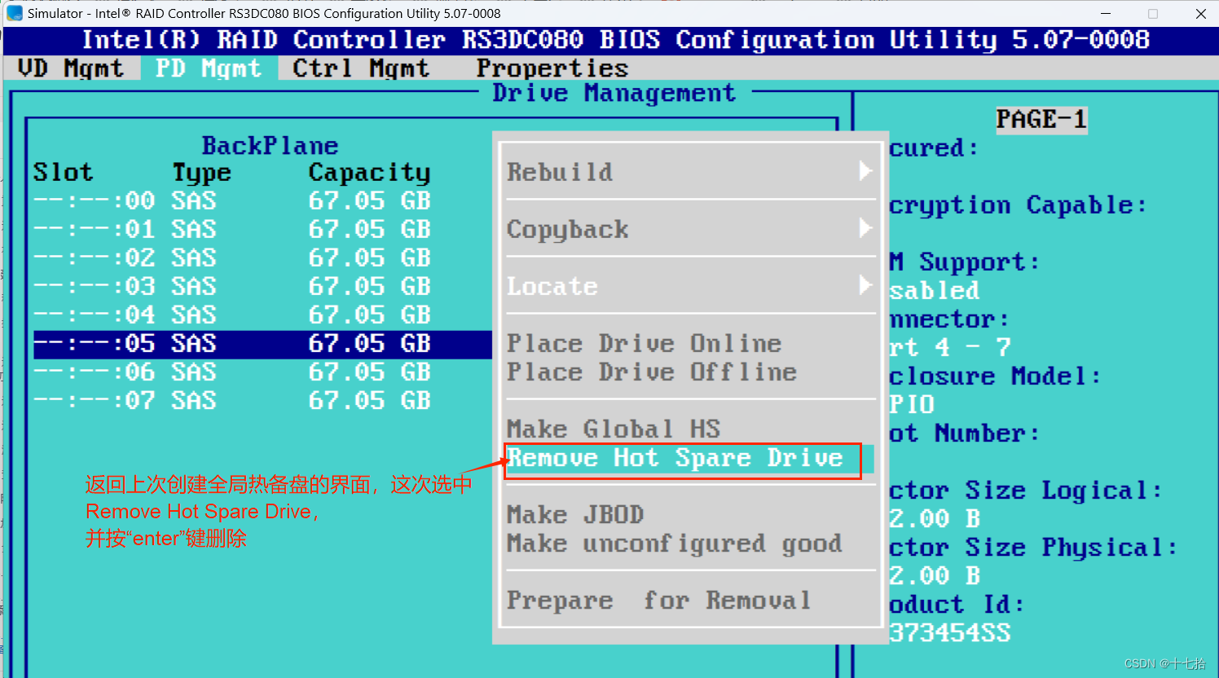Viewport: 1219px width, 678px height.
Task: Select drive in slot 06
Action: click(x=262, y=372)
